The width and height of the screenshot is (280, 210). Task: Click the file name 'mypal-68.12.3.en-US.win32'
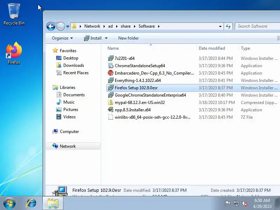click(140, 103)
